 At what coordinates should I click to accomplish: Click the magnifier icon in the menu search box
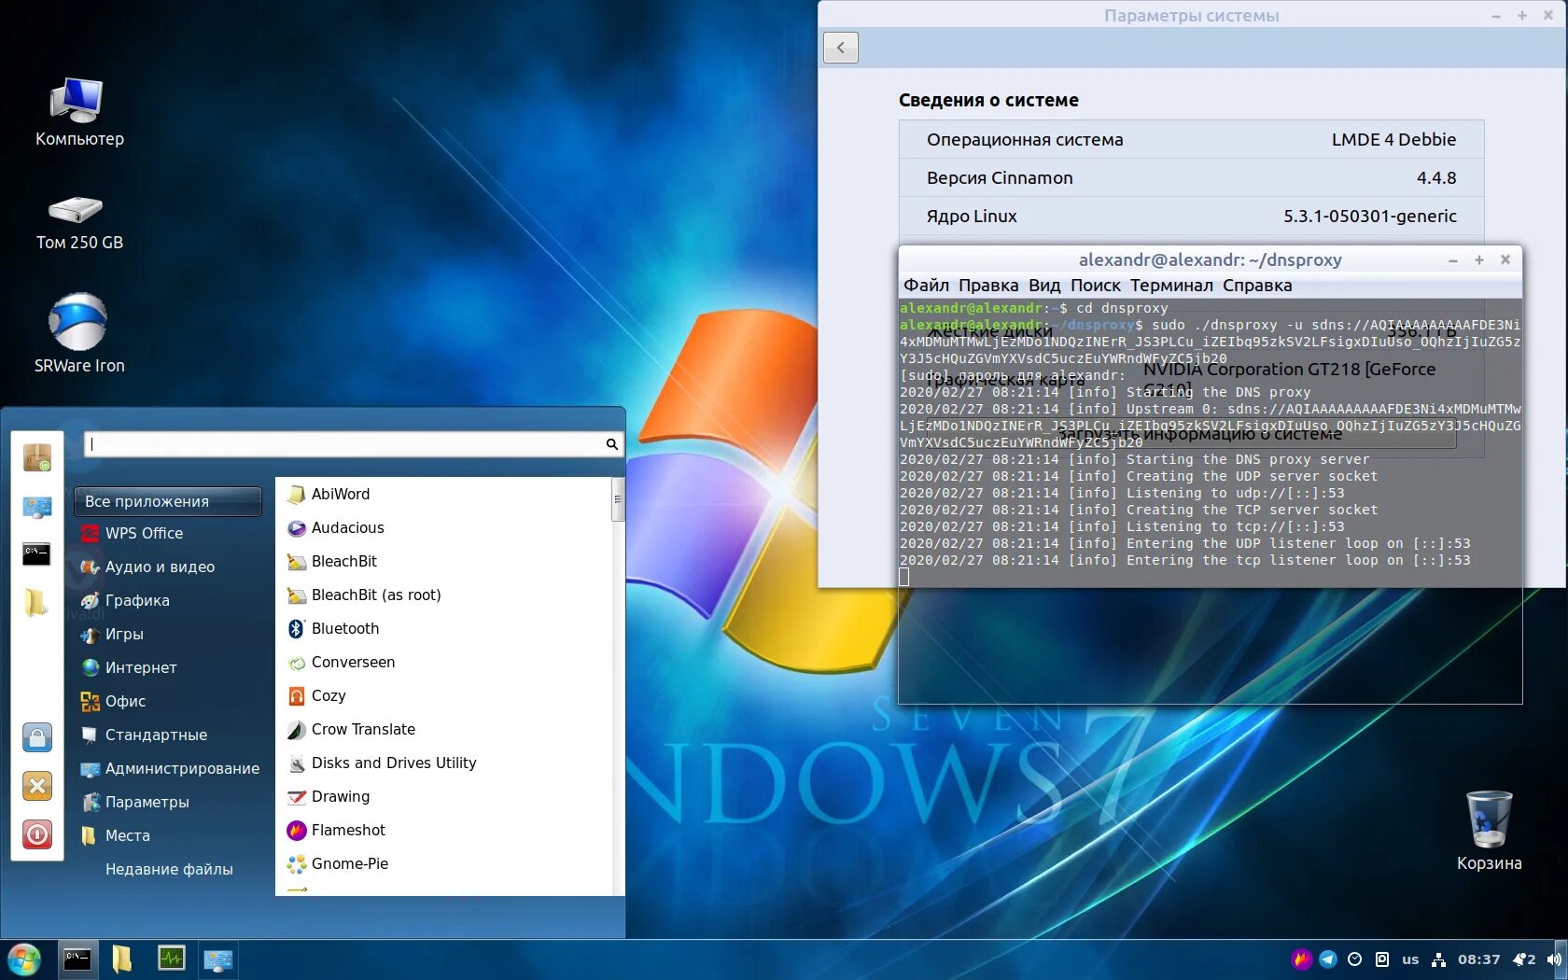click(612, 444)
